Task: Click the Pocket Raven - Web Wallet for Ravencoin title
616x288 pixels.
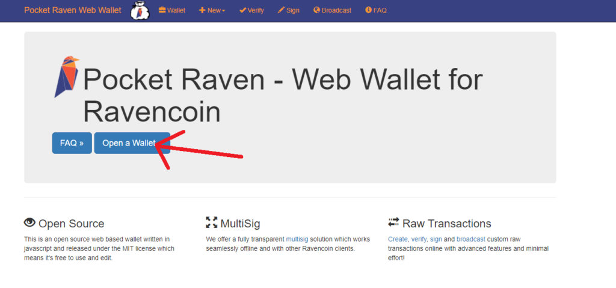Action: point(283,96)
